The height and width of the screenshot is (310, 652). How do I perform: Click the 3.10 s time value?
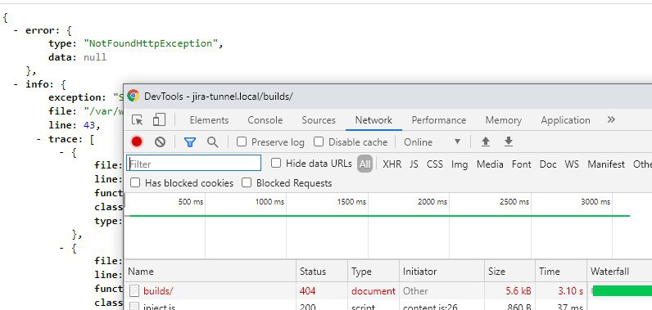click(570, 291)
